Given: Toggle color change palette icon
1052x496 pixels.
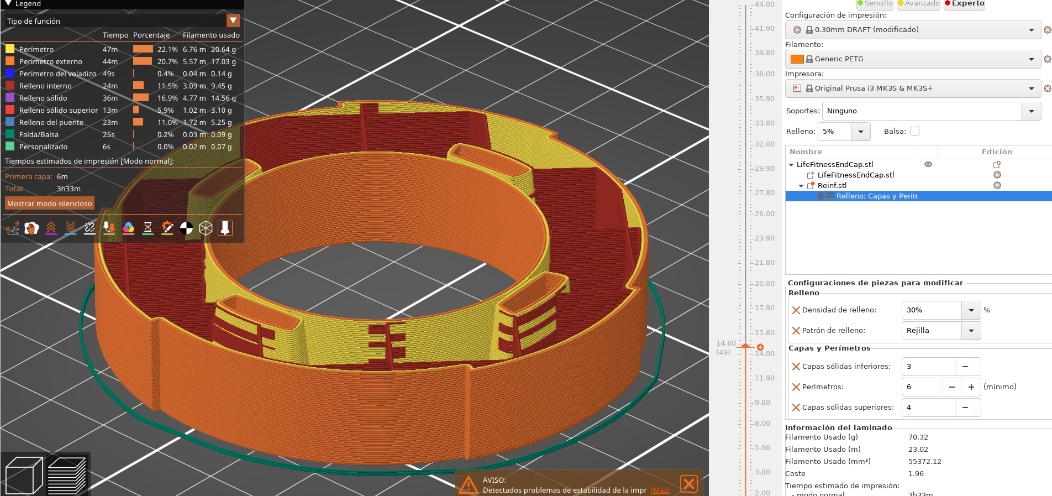Looking at the screenshot, I should point(128,228).
